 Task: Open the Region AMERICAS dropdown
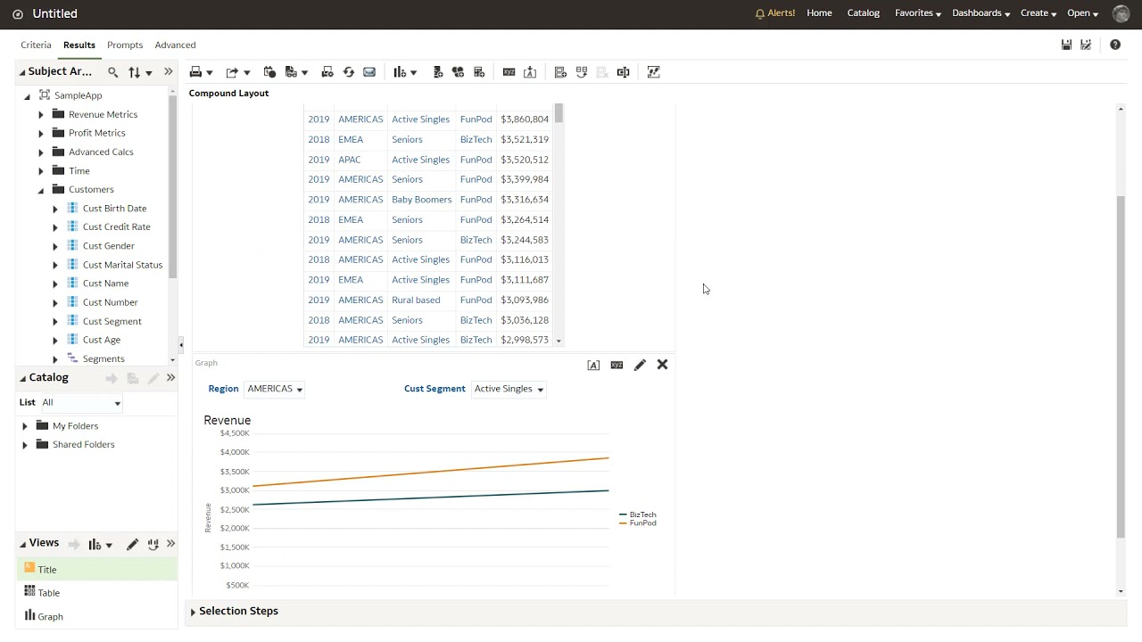[x=275, y=389]
